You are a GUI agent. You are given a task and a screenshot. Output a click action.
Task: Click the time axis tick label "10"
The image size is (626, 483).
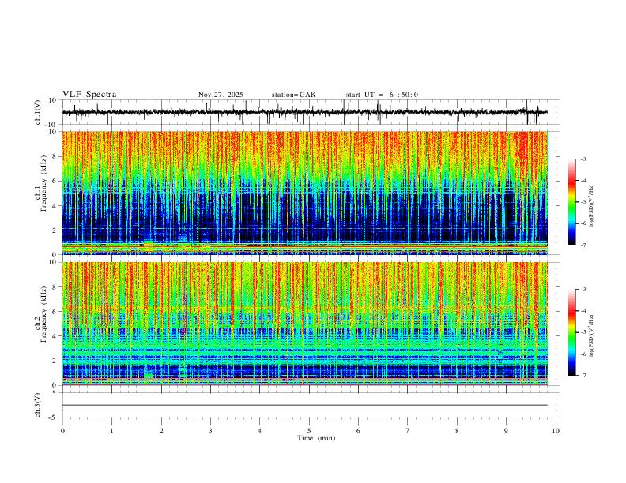tap(556, 431)
